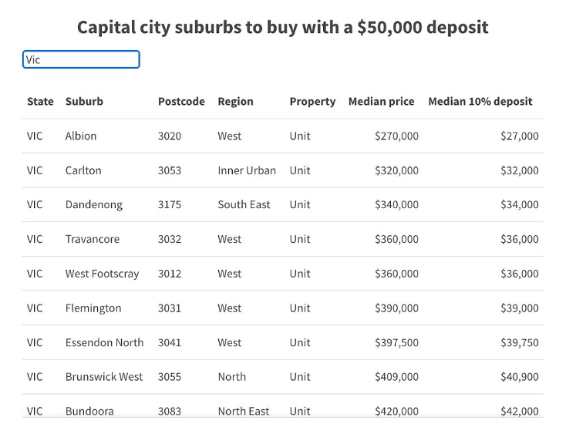This screenshot has height=434, width=566.
Task: Sort by the State column header
Action: pyautogui.click(x=40, y=102)
